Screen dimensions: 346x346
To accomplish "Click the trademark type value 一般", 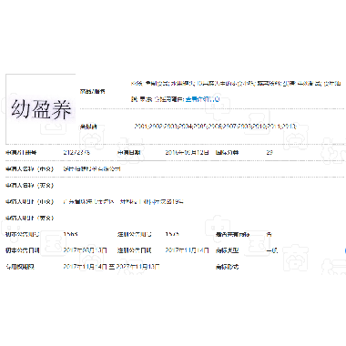I will click(x=272, y=250).
